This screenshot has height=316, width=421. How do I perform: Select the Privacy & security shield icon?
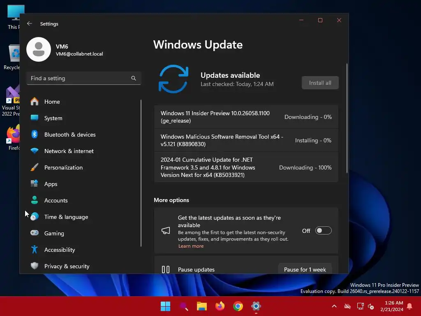pos(35,266)
